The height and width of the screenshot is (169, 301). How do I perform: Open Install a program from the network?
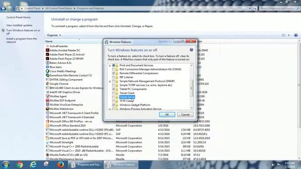(x=22, y=40)
